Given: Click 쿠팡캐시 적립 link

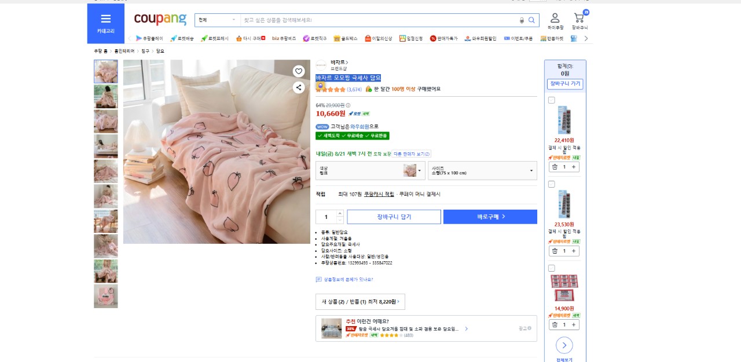Looking at the screenshot, I should 379,194.
